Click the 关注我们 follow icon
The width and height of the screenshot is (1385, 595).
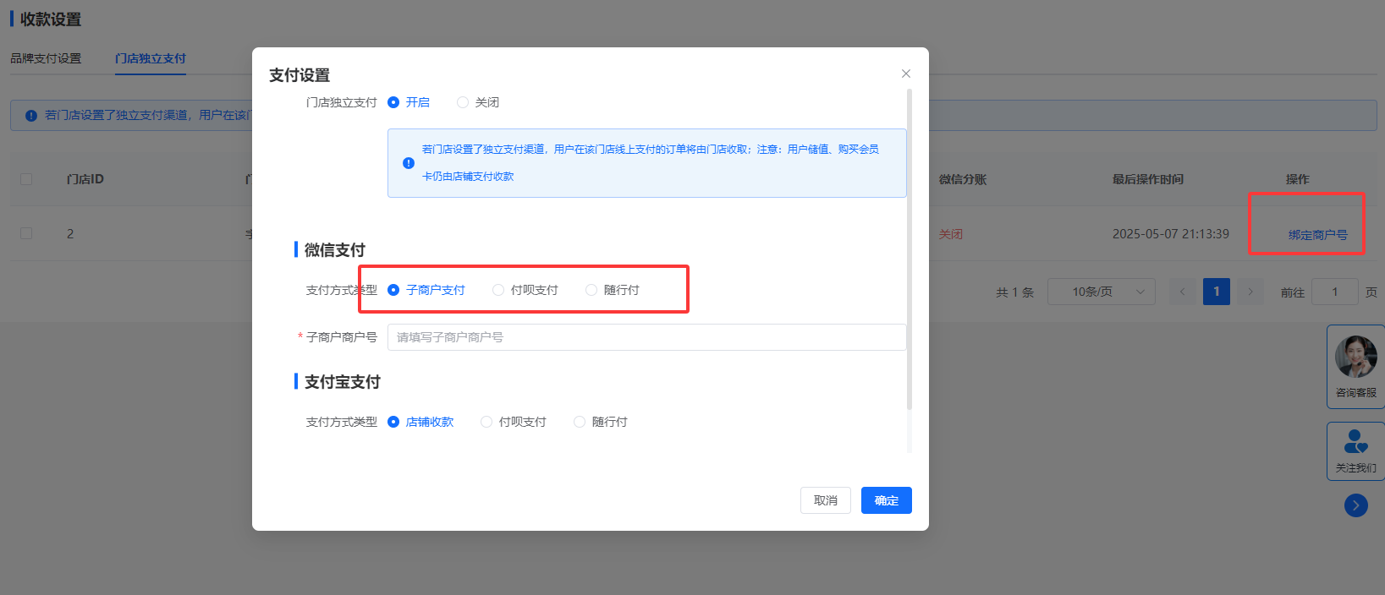(x=1355, y=441)
